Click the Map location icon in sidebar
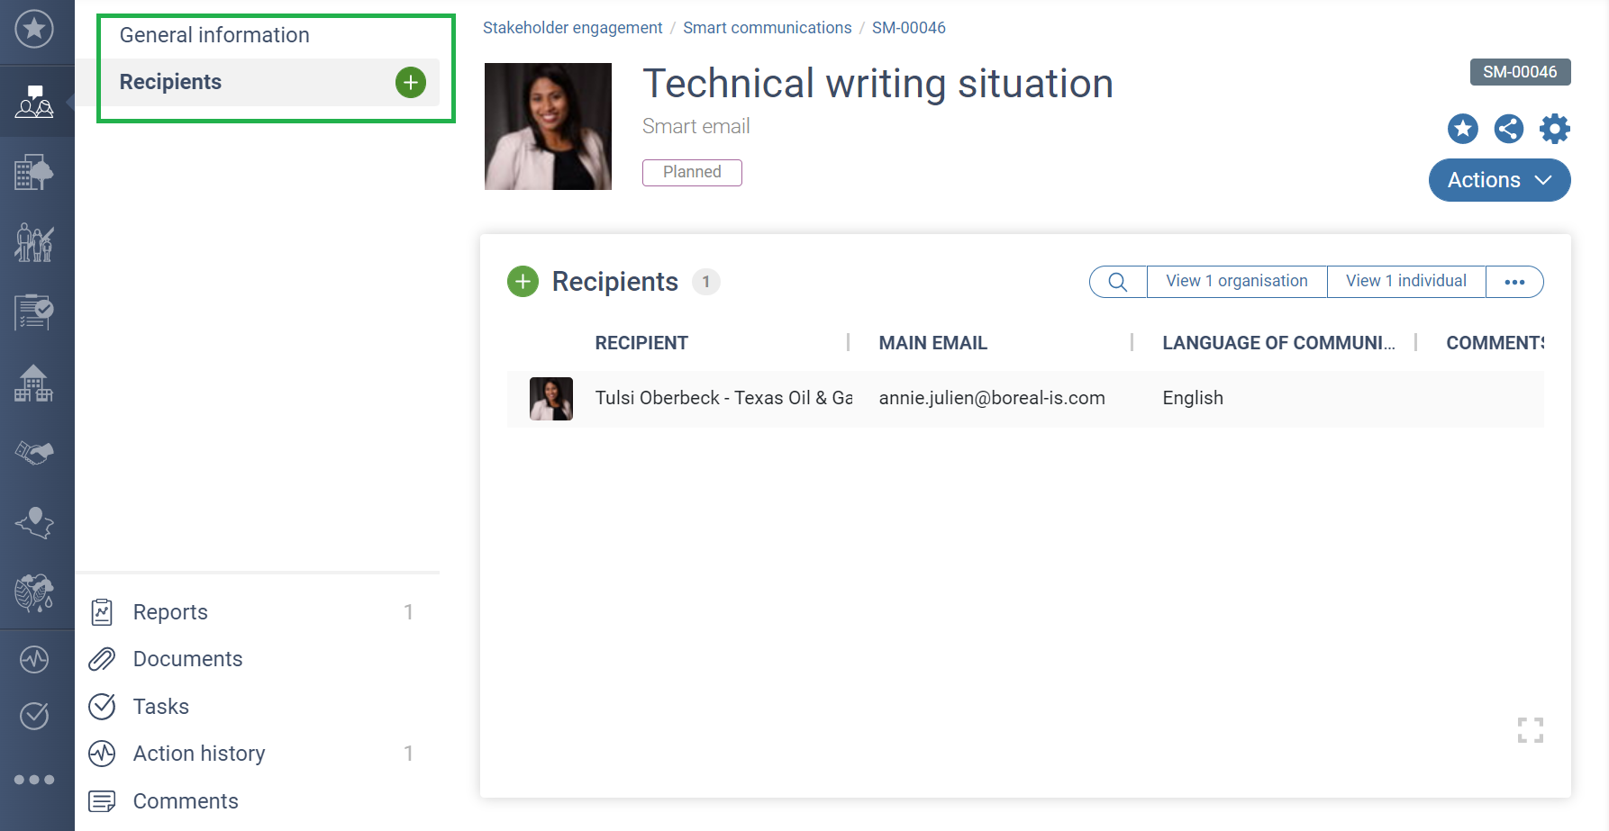The height and width of the screenshot is (831, 1609). [33, 523]
